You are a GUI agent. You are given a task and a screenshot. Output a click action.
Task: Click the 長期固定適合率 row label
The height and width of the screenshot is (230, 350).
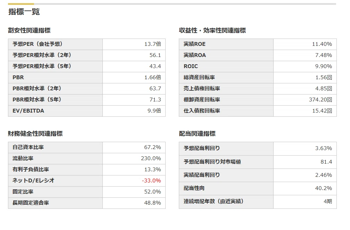click(x=31, y=203)
